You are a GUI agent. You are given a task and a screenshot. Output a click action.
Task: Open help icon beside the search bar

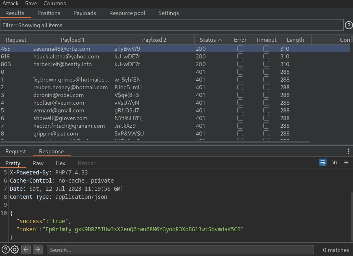click(x=5, y=250)
